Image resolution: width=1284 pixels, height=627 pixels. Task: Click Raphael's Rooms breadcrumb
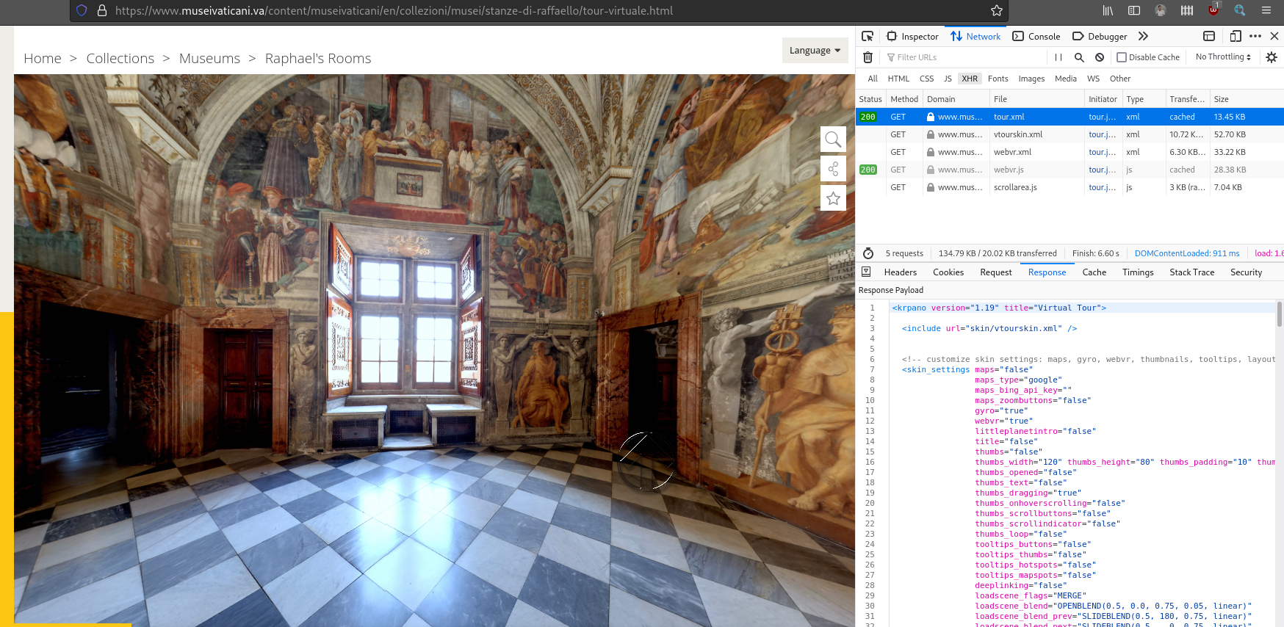(318, 58)
